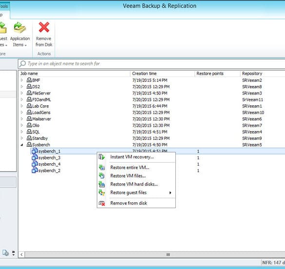Collapse the Sysbench backup job
The width and height of the screenshot is (285, 269).
[x=22, y=145]
